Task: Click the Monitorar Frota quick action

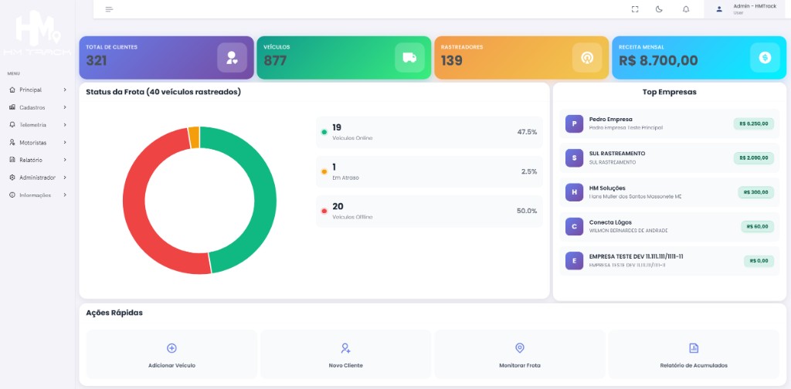Action: [520, 354]
